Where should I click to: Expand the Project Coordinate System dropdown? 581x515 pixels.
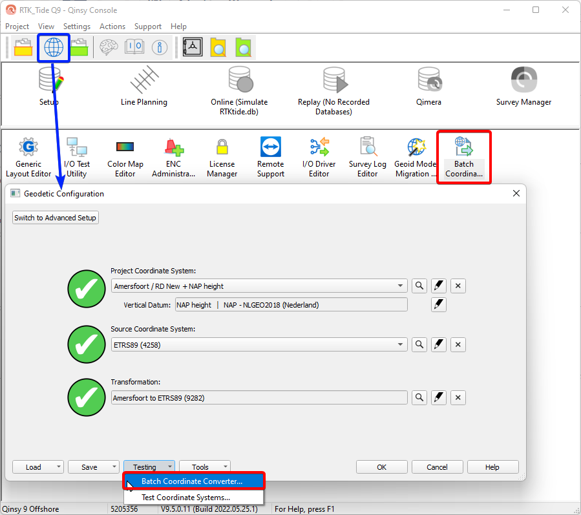(x=401, y=286)
